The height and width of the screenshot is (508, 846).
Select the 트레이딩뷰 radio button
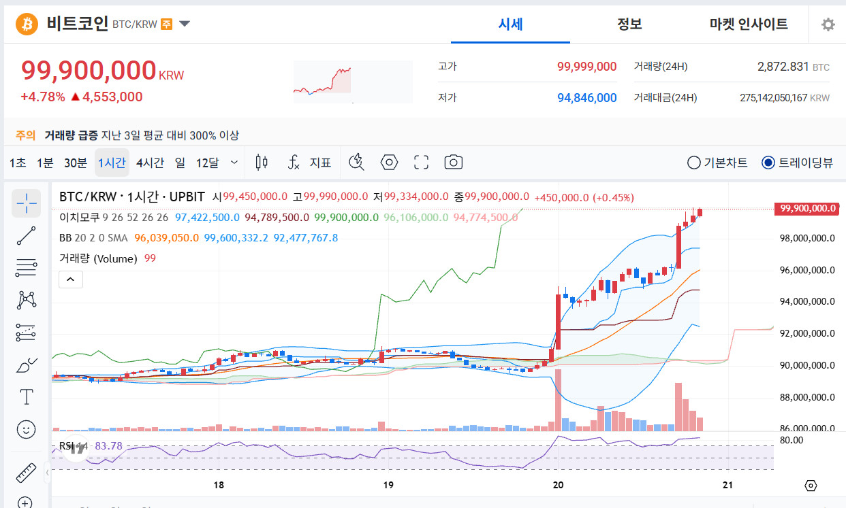coord(797,163)
